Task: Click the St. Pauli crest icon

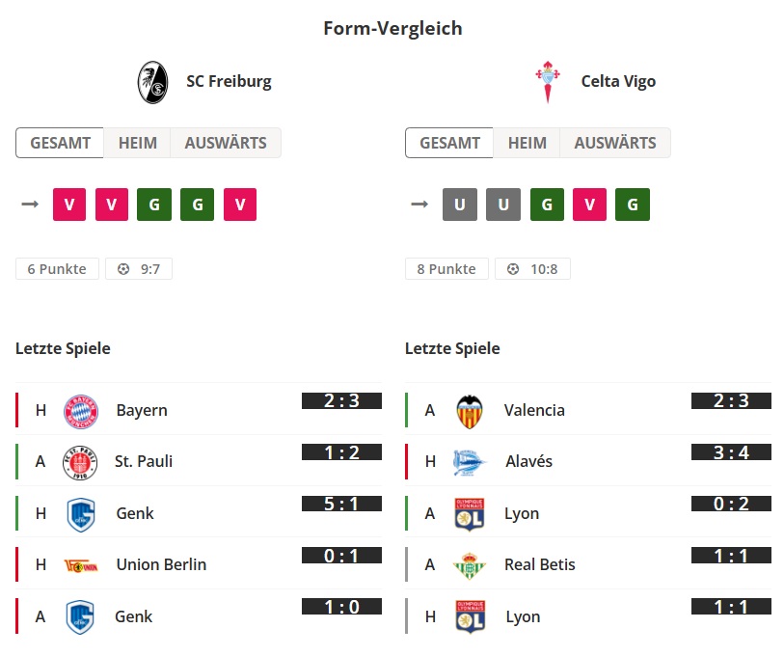Action: [81, 461]
